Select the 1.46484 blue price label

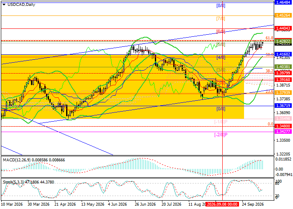[283, 3]
